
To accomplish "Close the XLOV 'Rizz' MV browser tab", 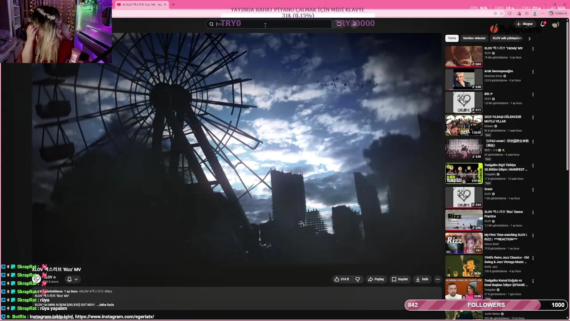I will pyautogui.click(x=165, y=4).
